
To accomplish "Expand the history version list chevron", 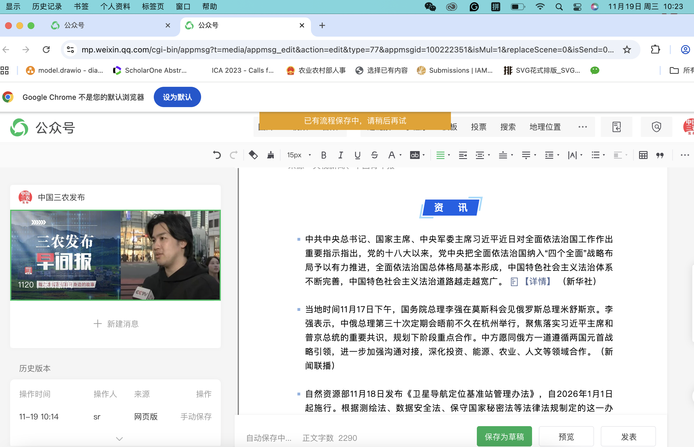I will click(119, 439).
